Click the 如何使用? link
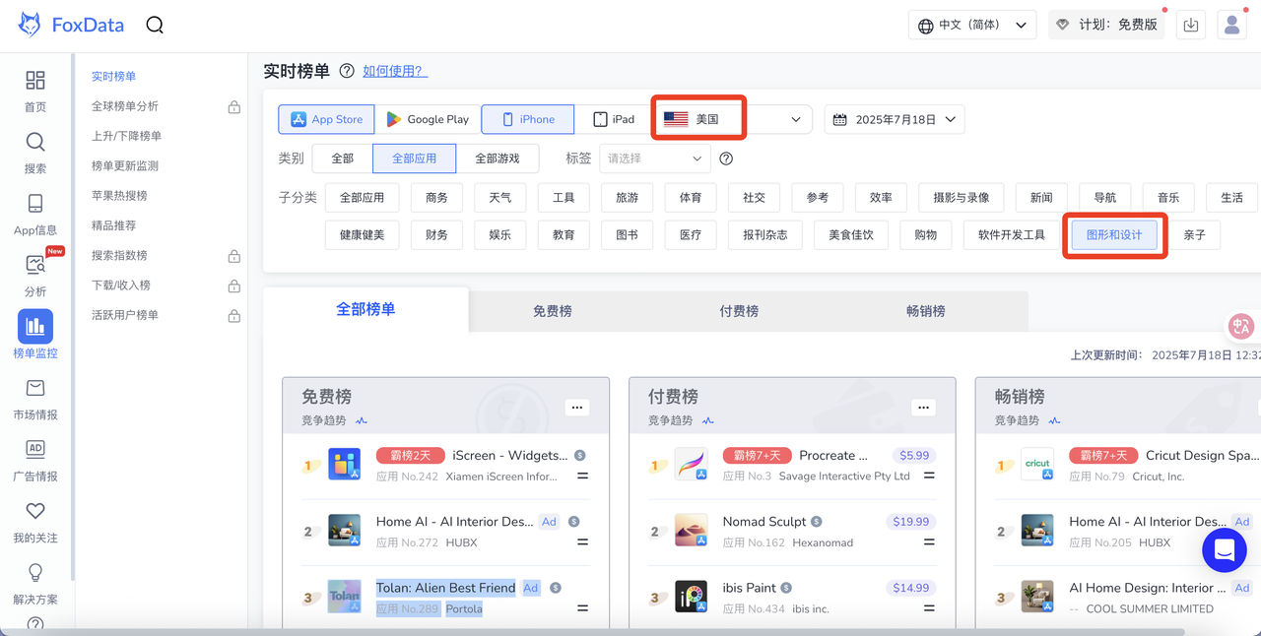 pyautogui.click(x=395, y=71)
